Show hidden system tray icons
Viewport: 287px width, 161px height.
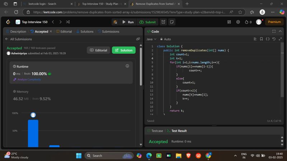(235, 156)
